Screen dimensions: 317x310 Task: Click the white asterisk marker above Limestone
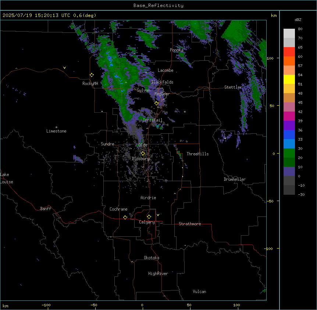click(56, 127)
